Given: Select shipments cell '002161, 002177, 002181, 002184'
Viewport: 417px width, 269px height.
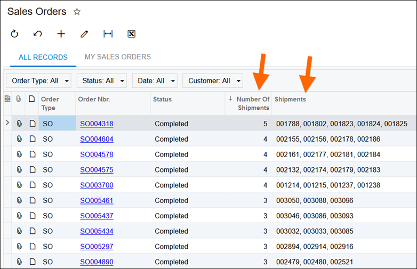Looking at the screenshot, I should pyautogui.click(x=344, y=154).
